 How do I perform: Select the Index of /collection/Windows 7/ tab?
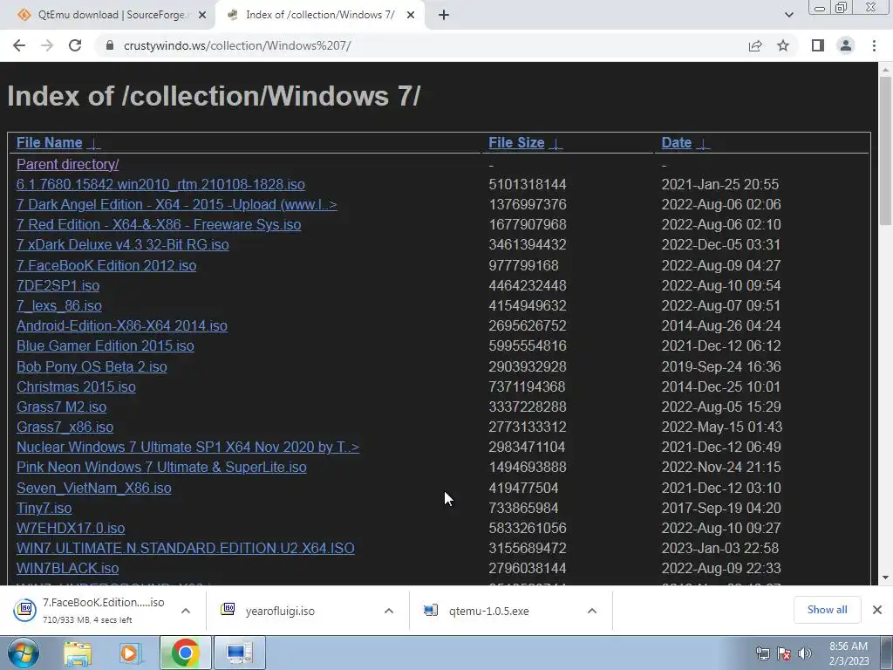coord(320,16)
